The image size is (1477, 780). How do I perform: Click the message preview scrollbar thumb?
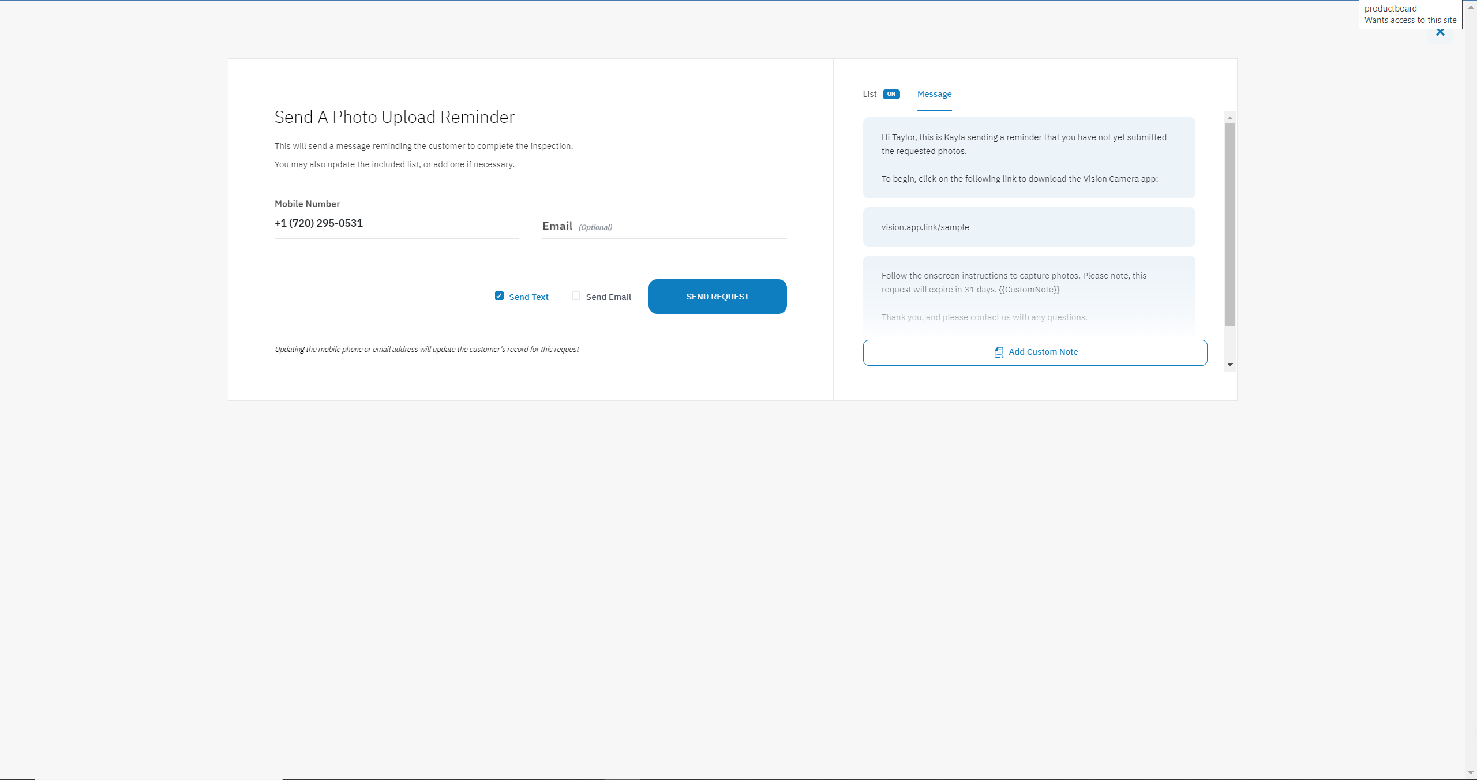1230,225
